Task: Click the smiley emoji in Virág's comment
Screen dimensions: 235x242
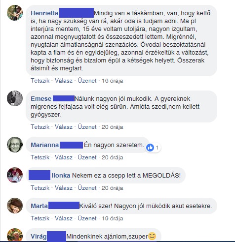Action: pos(152,236)
